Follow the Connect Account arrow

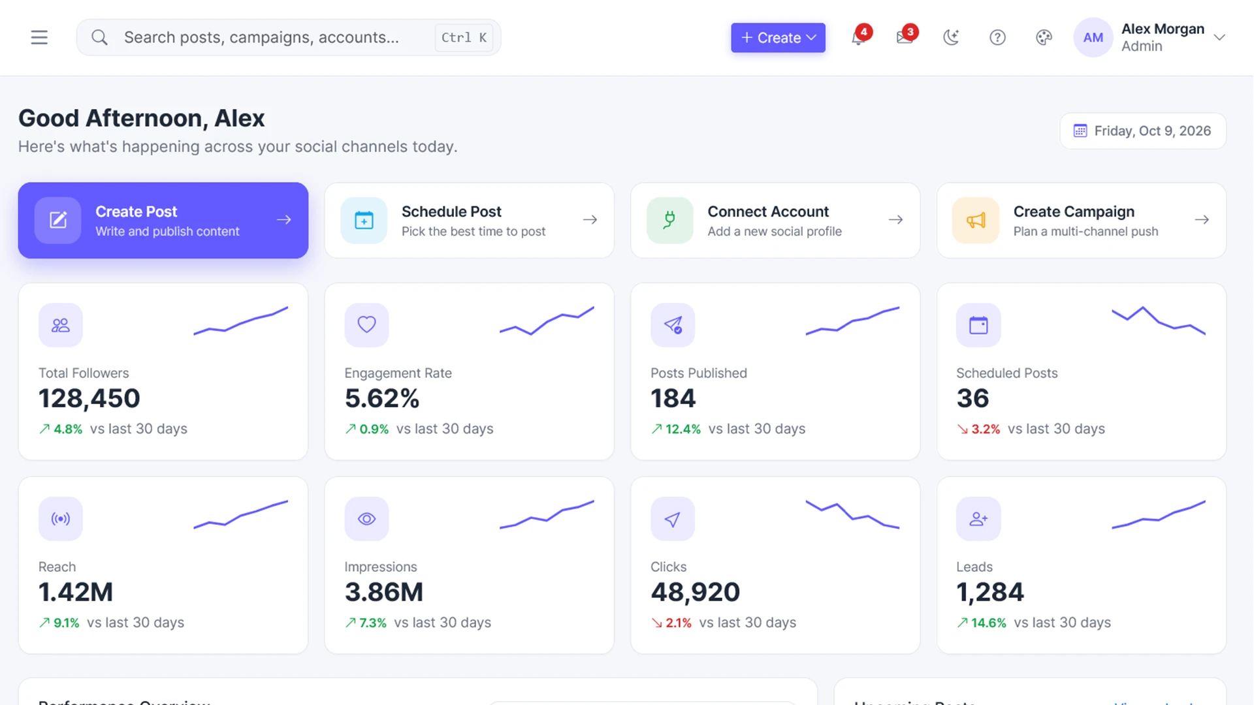tap(895, 220)
